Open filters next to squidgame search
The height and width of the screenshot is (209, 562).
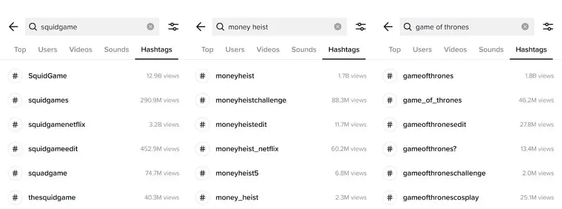pyautogui.click(x=173, y=27)
